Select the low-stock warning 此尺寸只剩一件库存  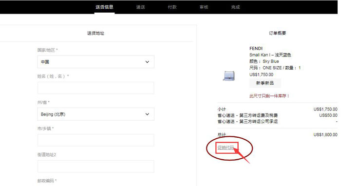click(x=269, y=96)
